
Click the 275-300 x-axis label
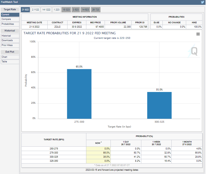pos(79,122)
